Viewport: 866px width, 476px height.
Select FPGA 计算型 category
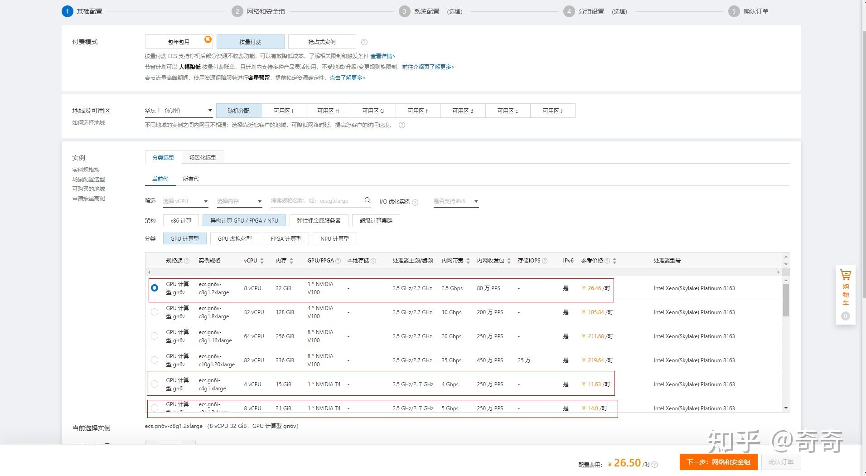(x=286, y=238)
